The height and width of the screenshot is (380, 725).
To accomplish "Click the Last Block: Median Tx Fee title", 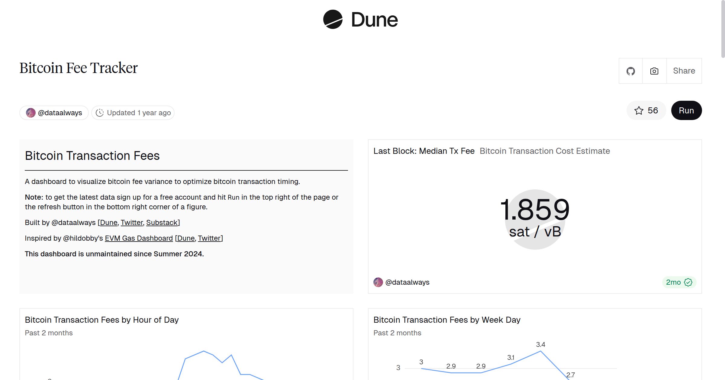I will tap(424, 151).
